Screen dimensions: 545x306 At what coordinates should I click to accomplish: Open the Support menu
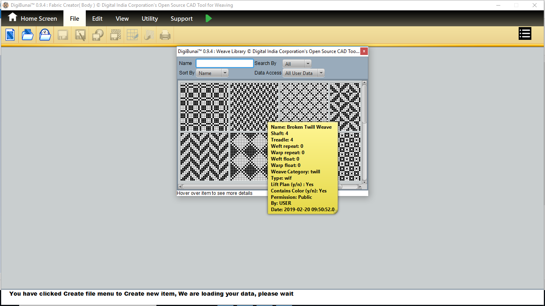[182, 19]
